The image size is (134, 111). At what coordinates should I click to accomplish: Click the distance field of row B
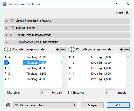tap(50, 63)
